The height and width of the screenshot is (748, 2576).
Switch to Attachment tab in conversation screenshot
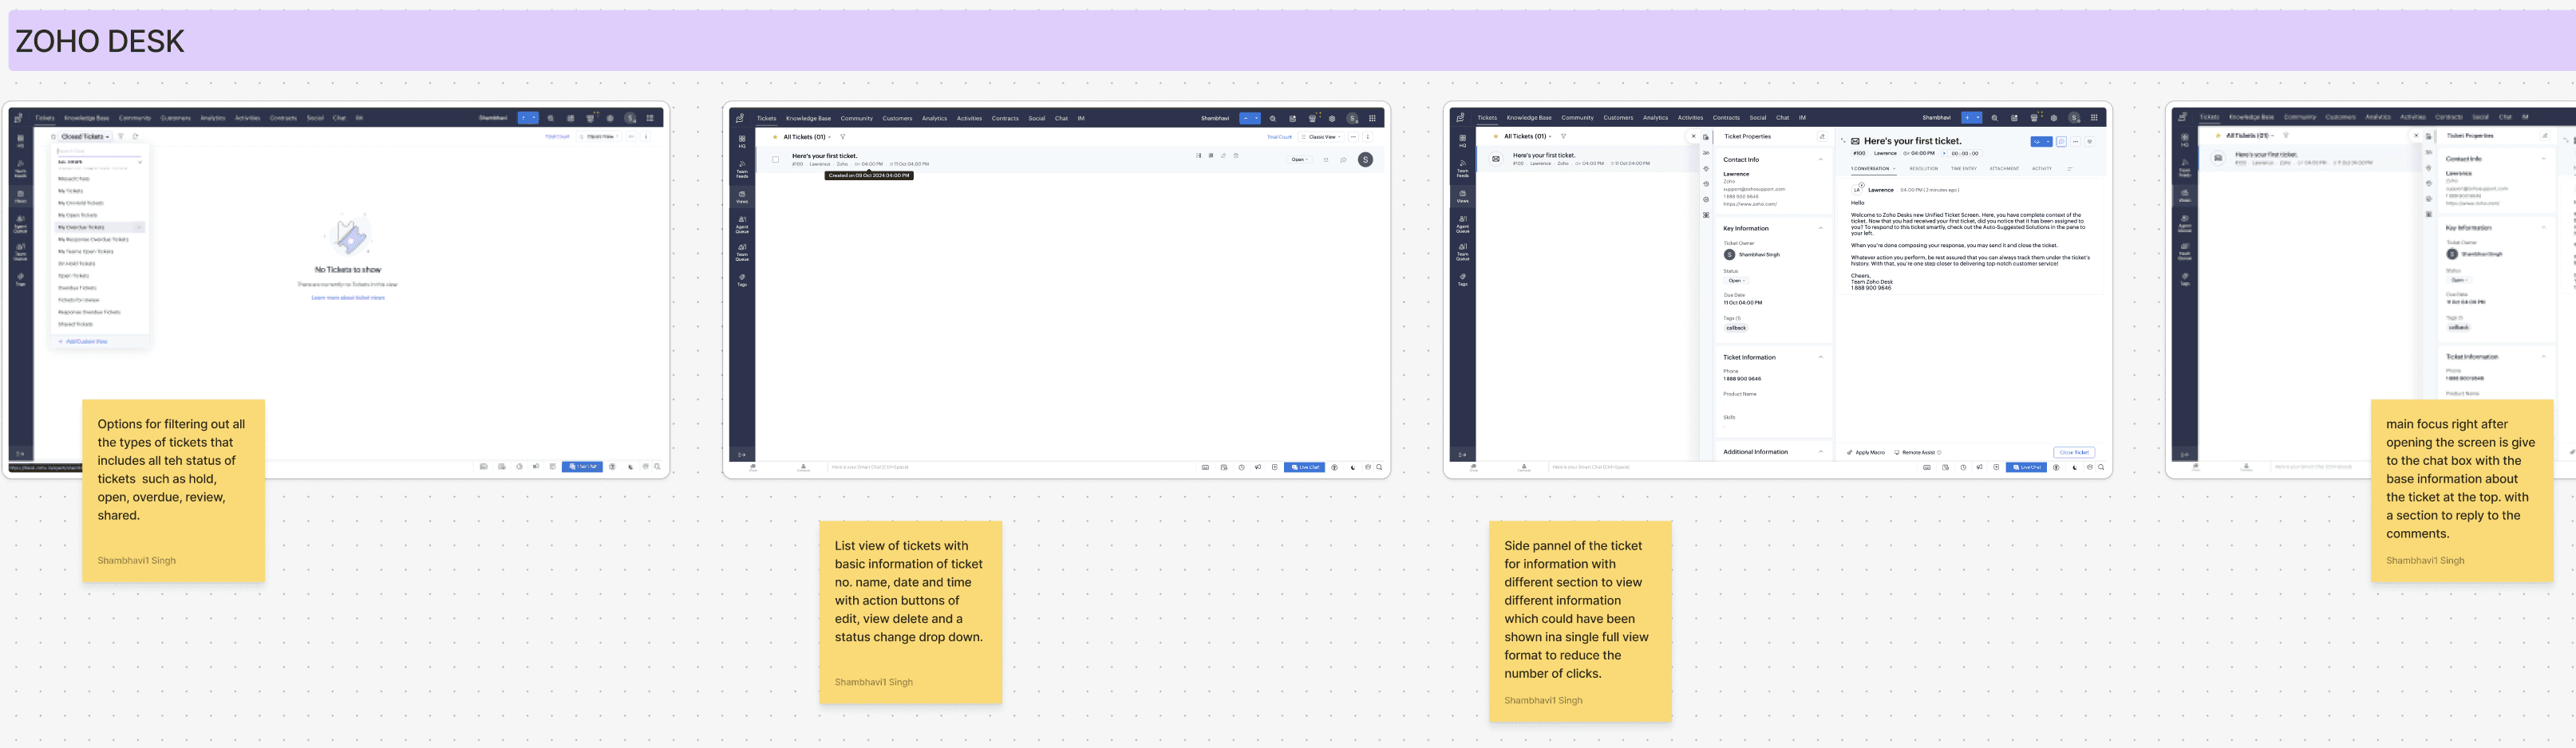[x=2004, y=169]
